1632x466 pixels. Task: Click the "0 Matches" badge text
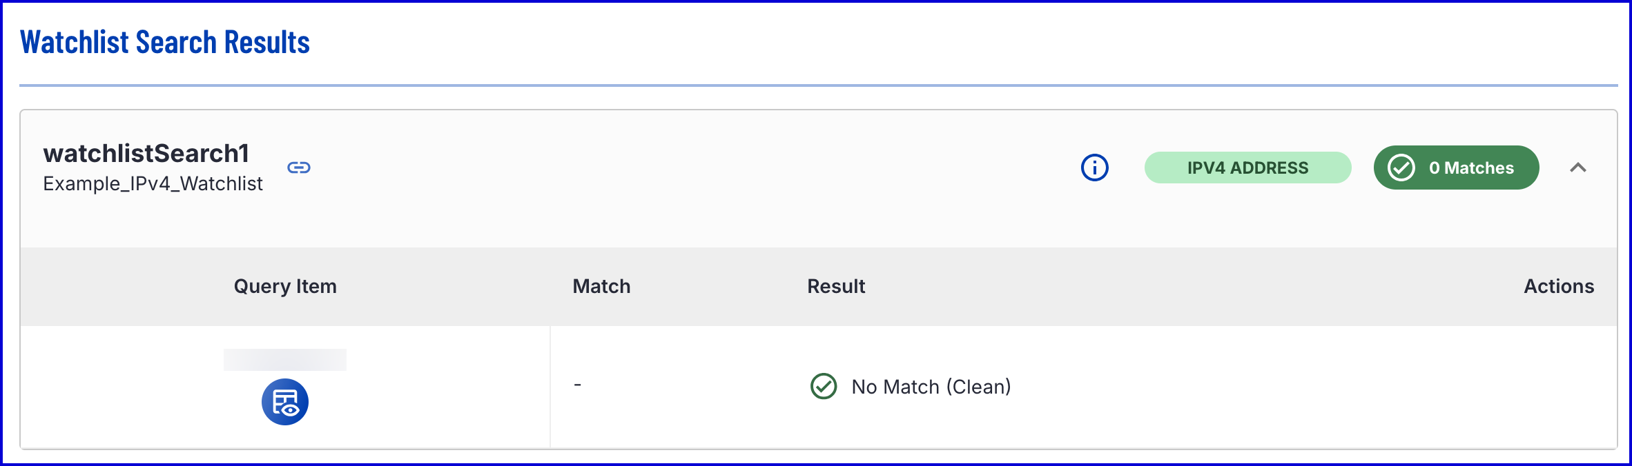1471,168
